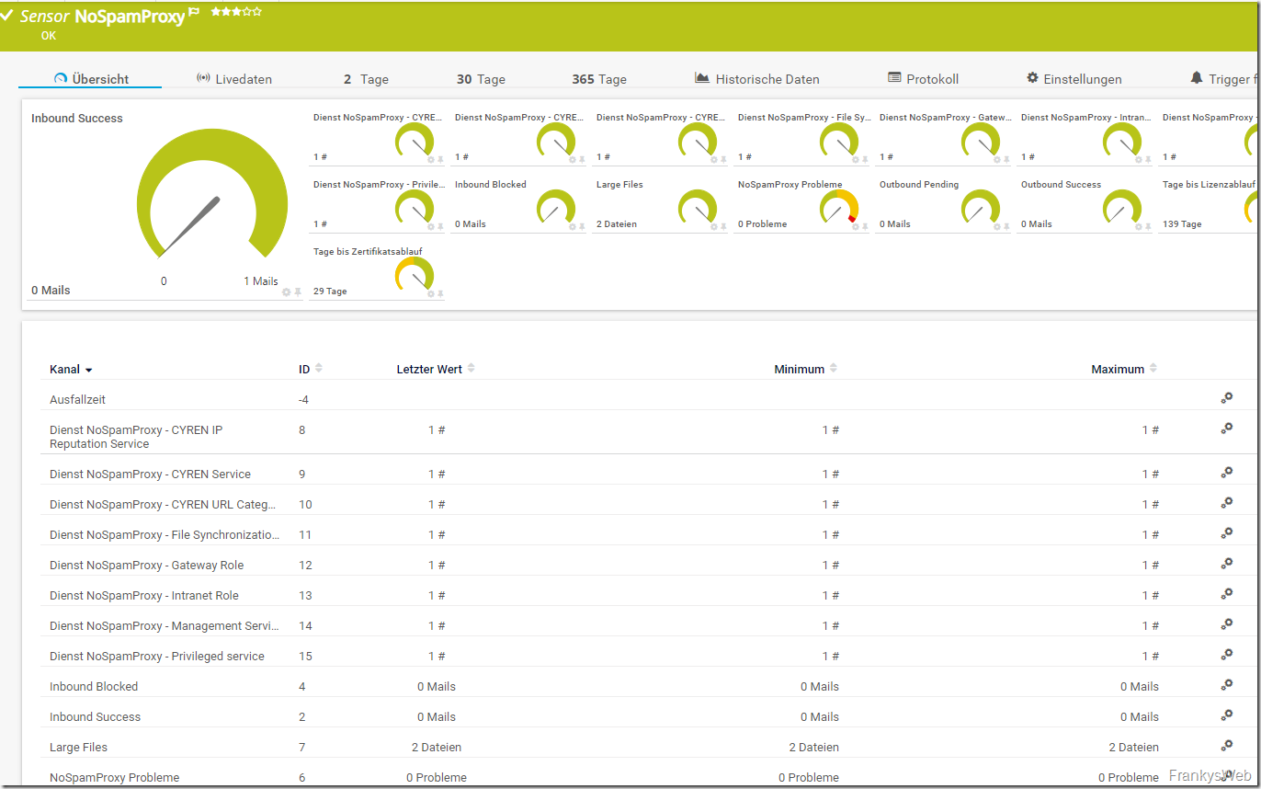Image resolution: width=1261 pixels, height=789 pixels.
Task: Open the Einstellungen tab
Action: coord(1074,79)
